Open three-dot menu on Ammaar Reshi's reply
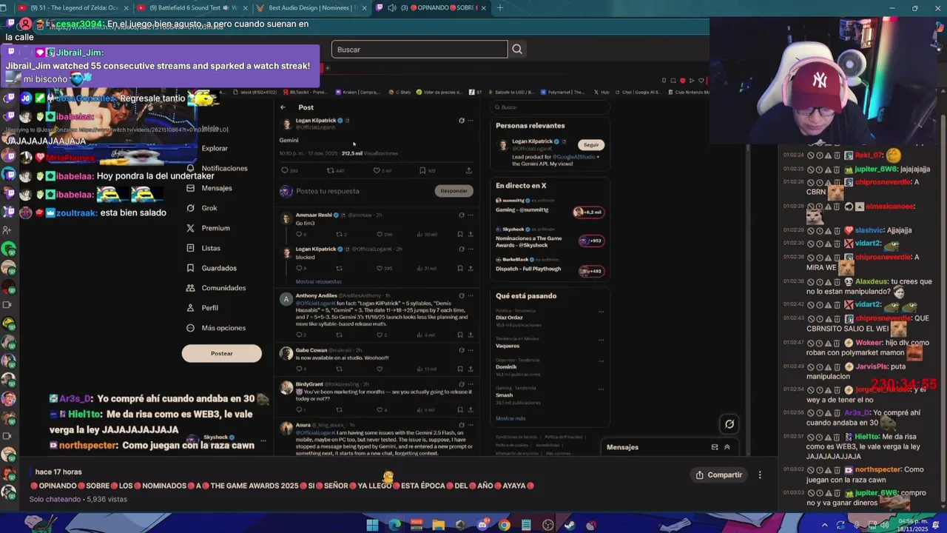 pyautogui.click(x=471, y=215)
